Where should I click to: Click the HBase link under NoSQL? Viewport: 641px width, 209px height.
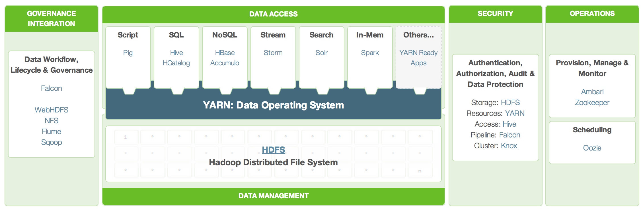tap(225, 53)
